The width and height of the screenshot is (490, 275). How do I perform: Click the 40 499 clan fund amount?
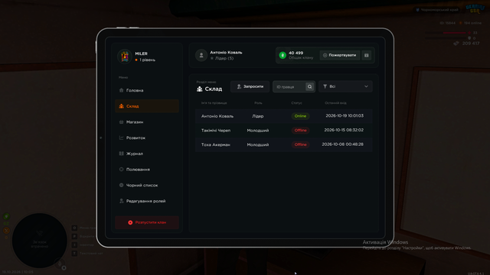click(296, 53)
